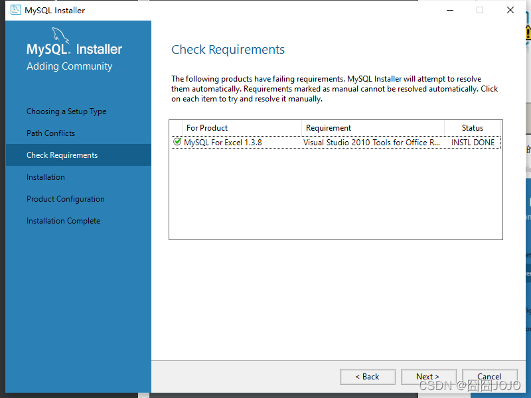The width and height of the screenshot is (531, 398).
Task: Go to Installation Complete step
Action: [63, 221]
